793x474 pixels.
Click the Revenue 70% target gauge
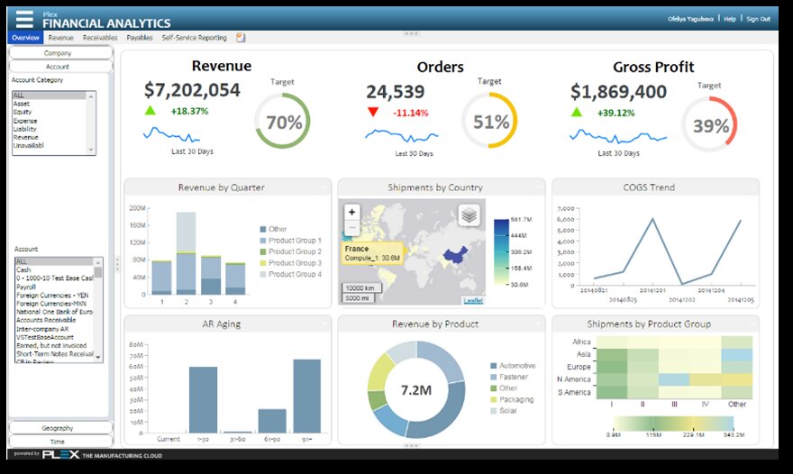pyautogui.click(x=282, y=123)
